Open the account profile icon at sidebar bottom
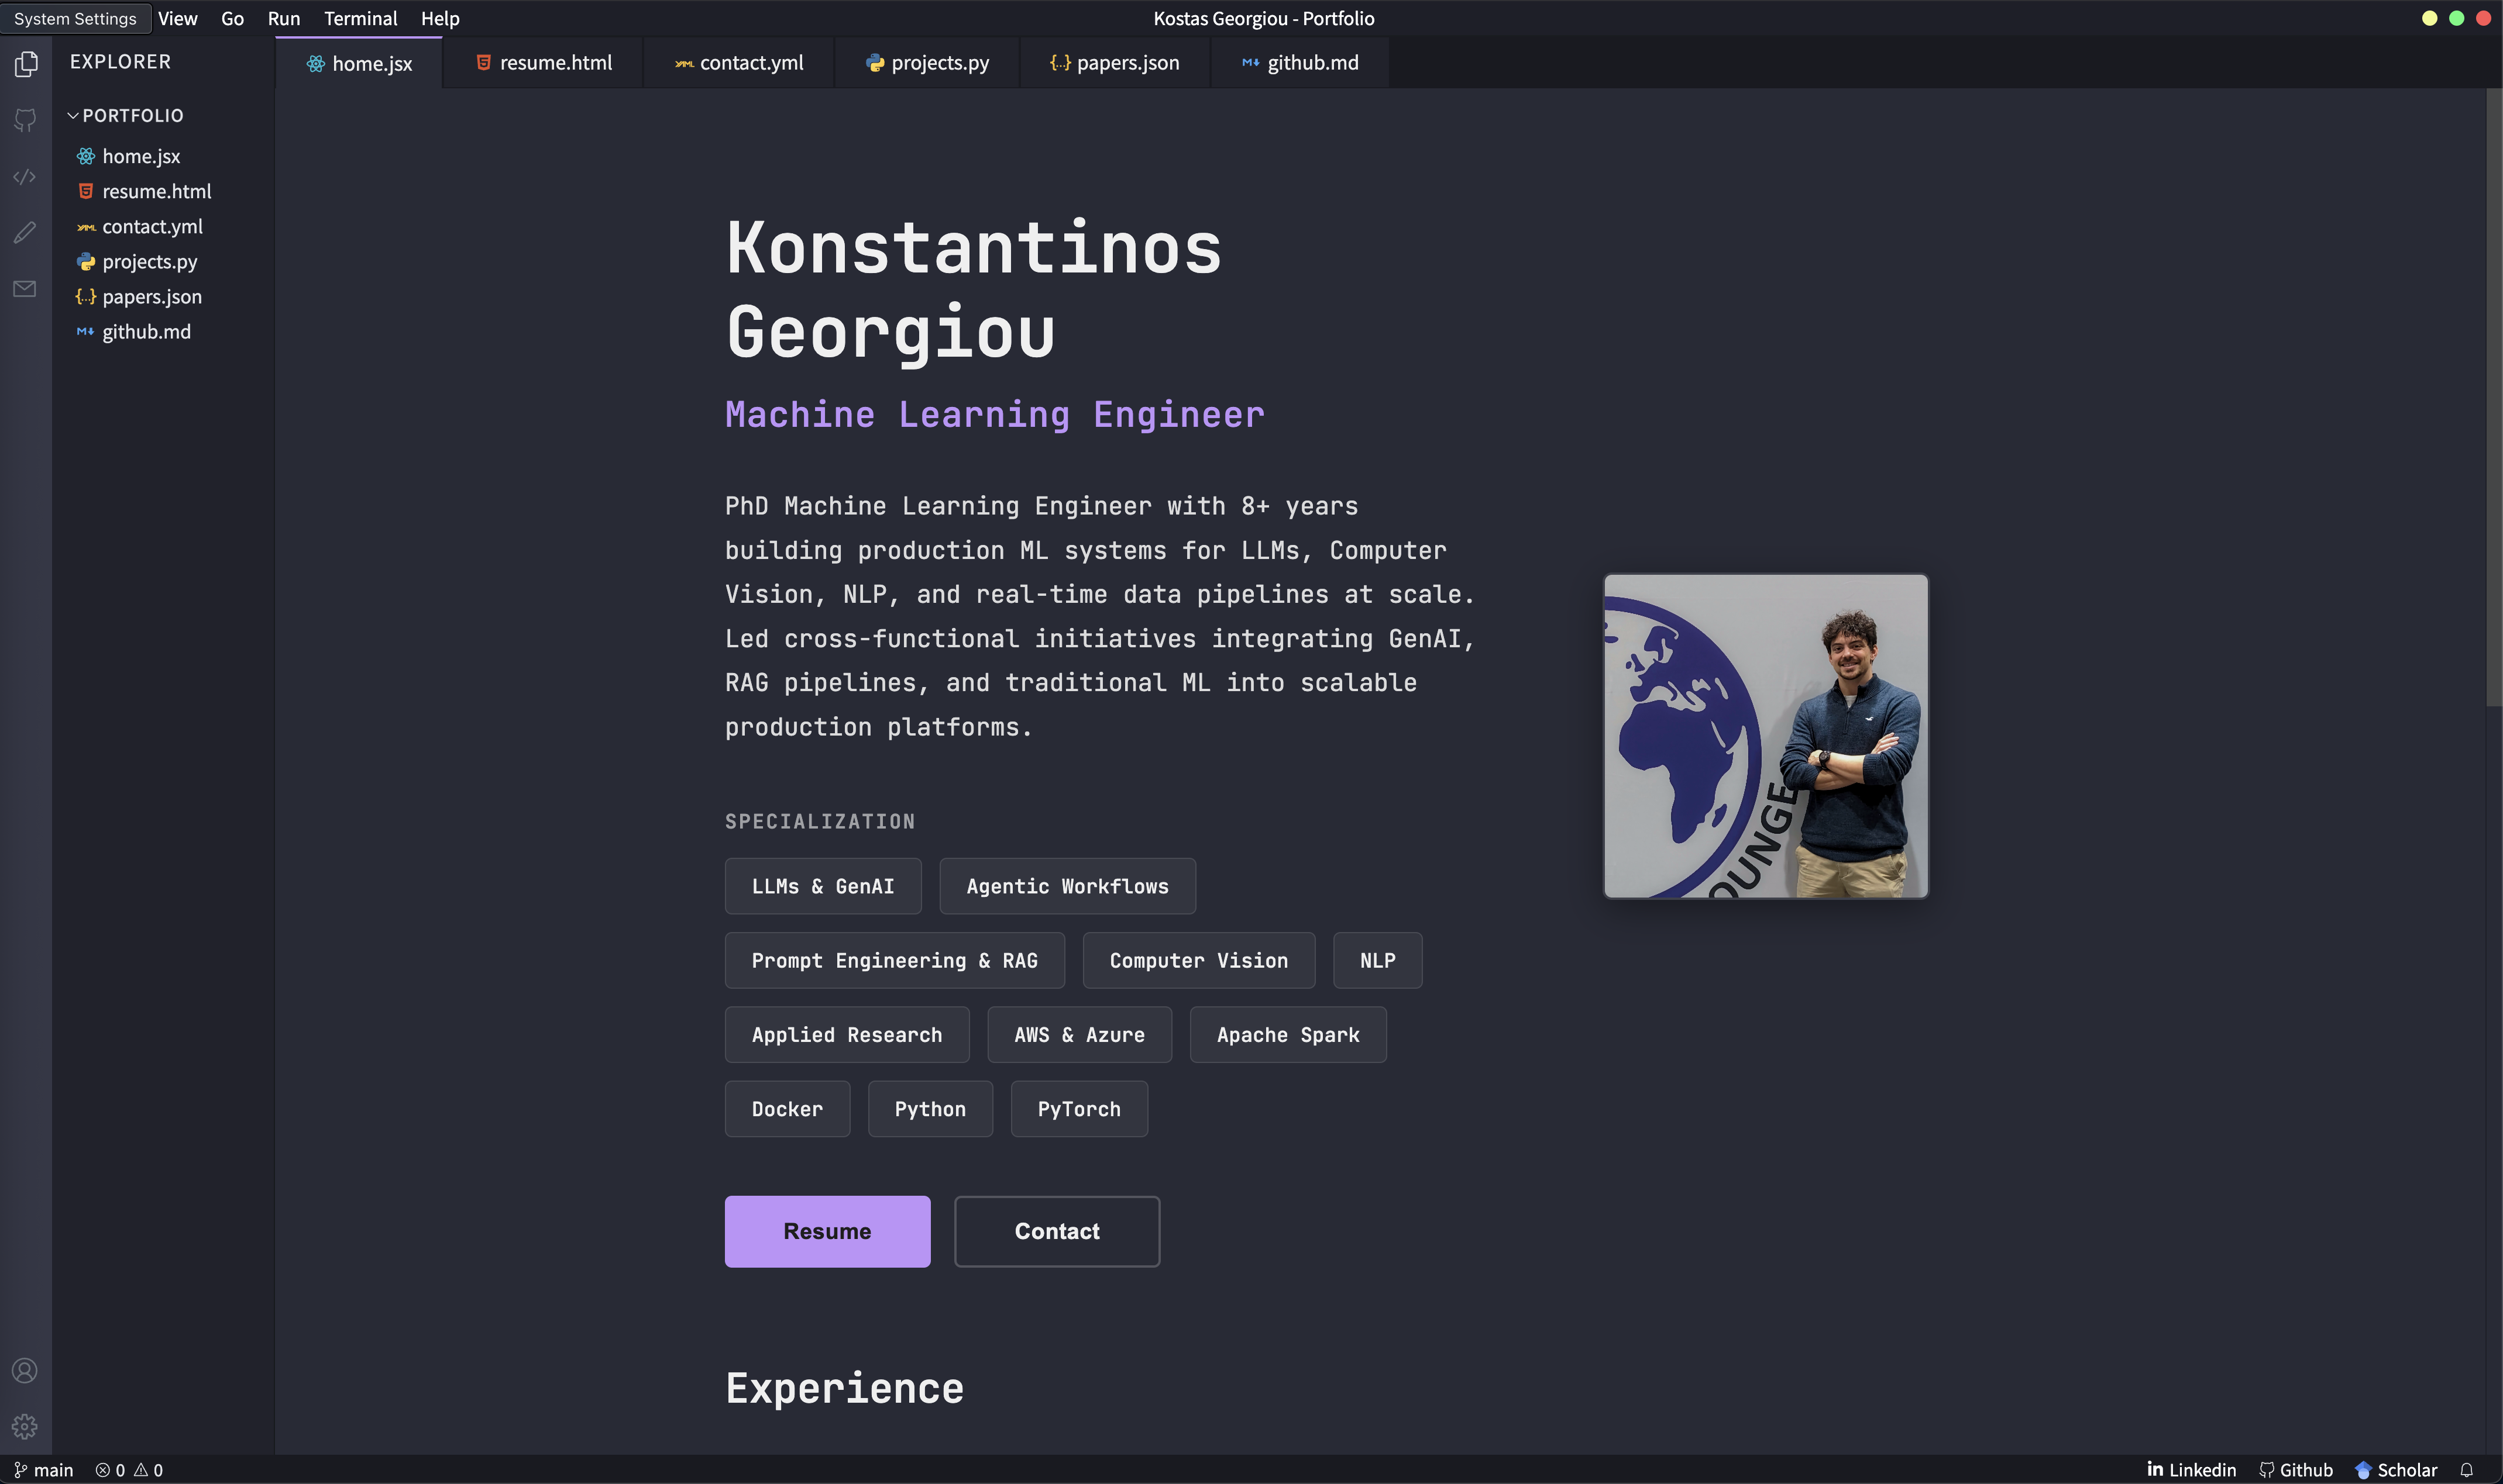Image resolution: width=2503 pixels, height=1484 pixels. 25,1370
